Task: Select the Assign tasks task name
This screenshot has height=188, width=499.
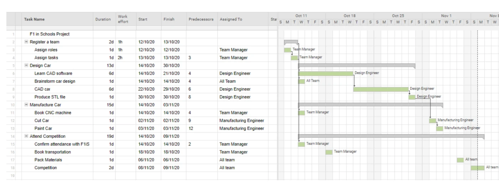Action: click(x=46, y=58)
